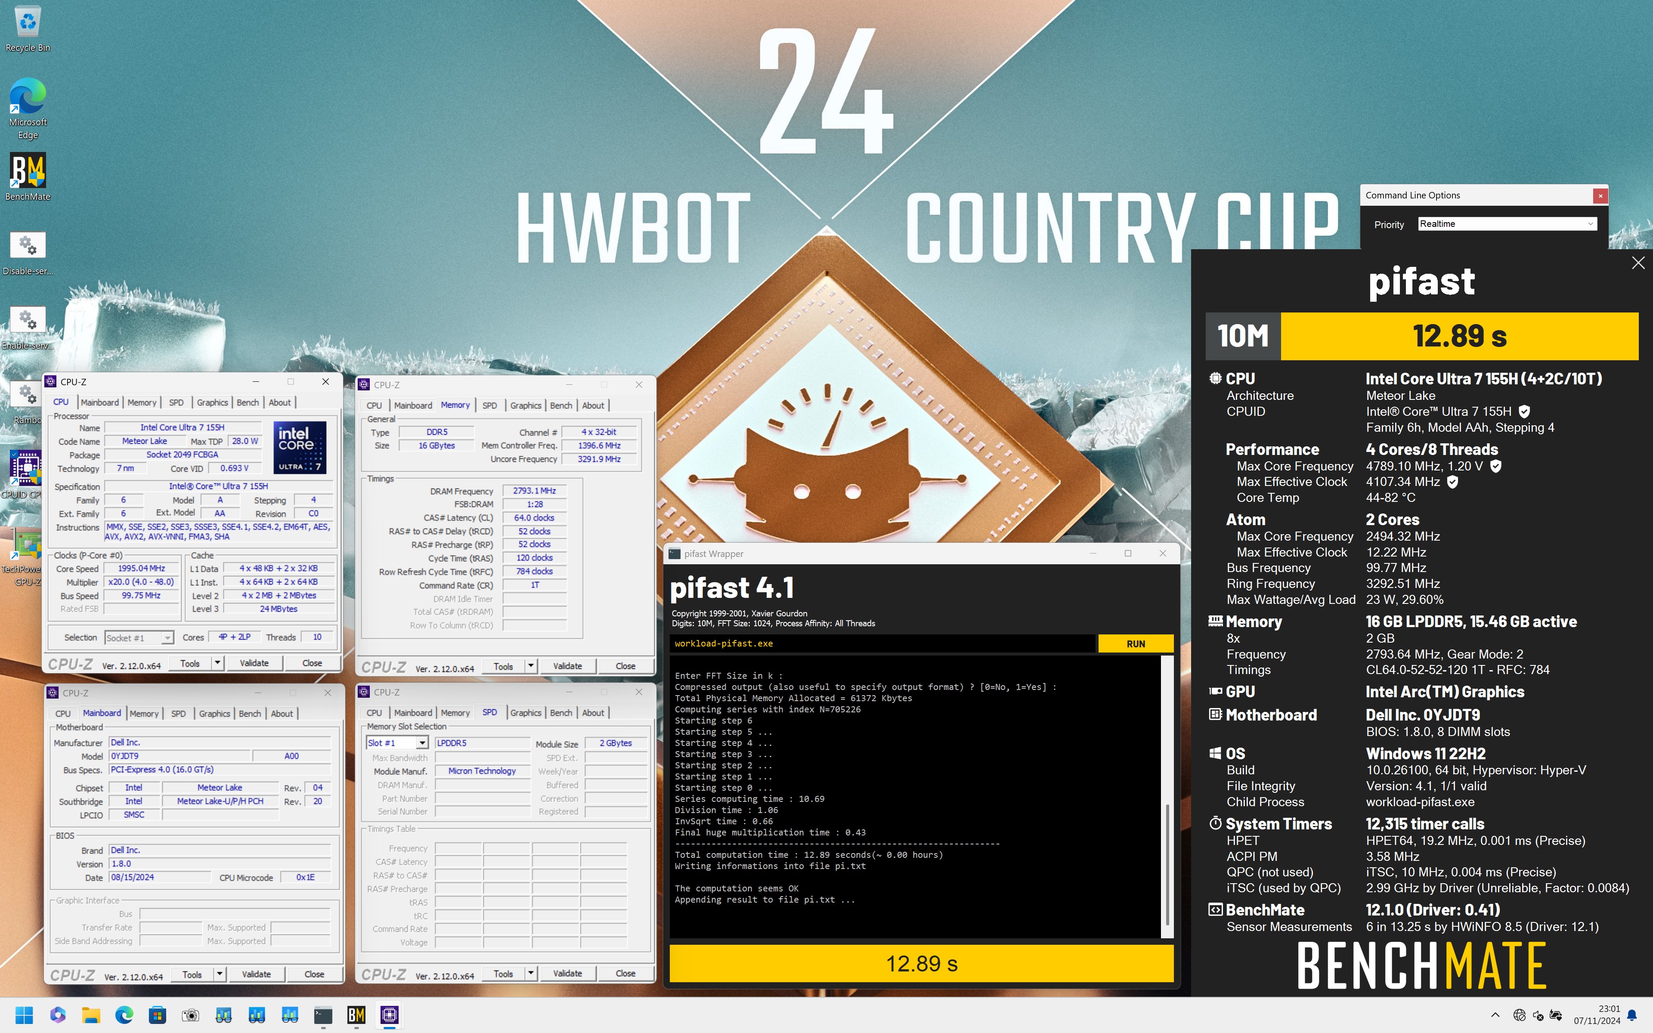Viewport: 1653px width, 1033px height.
Task: Switch to the terminal window in taskbar
Action: 323,1015
